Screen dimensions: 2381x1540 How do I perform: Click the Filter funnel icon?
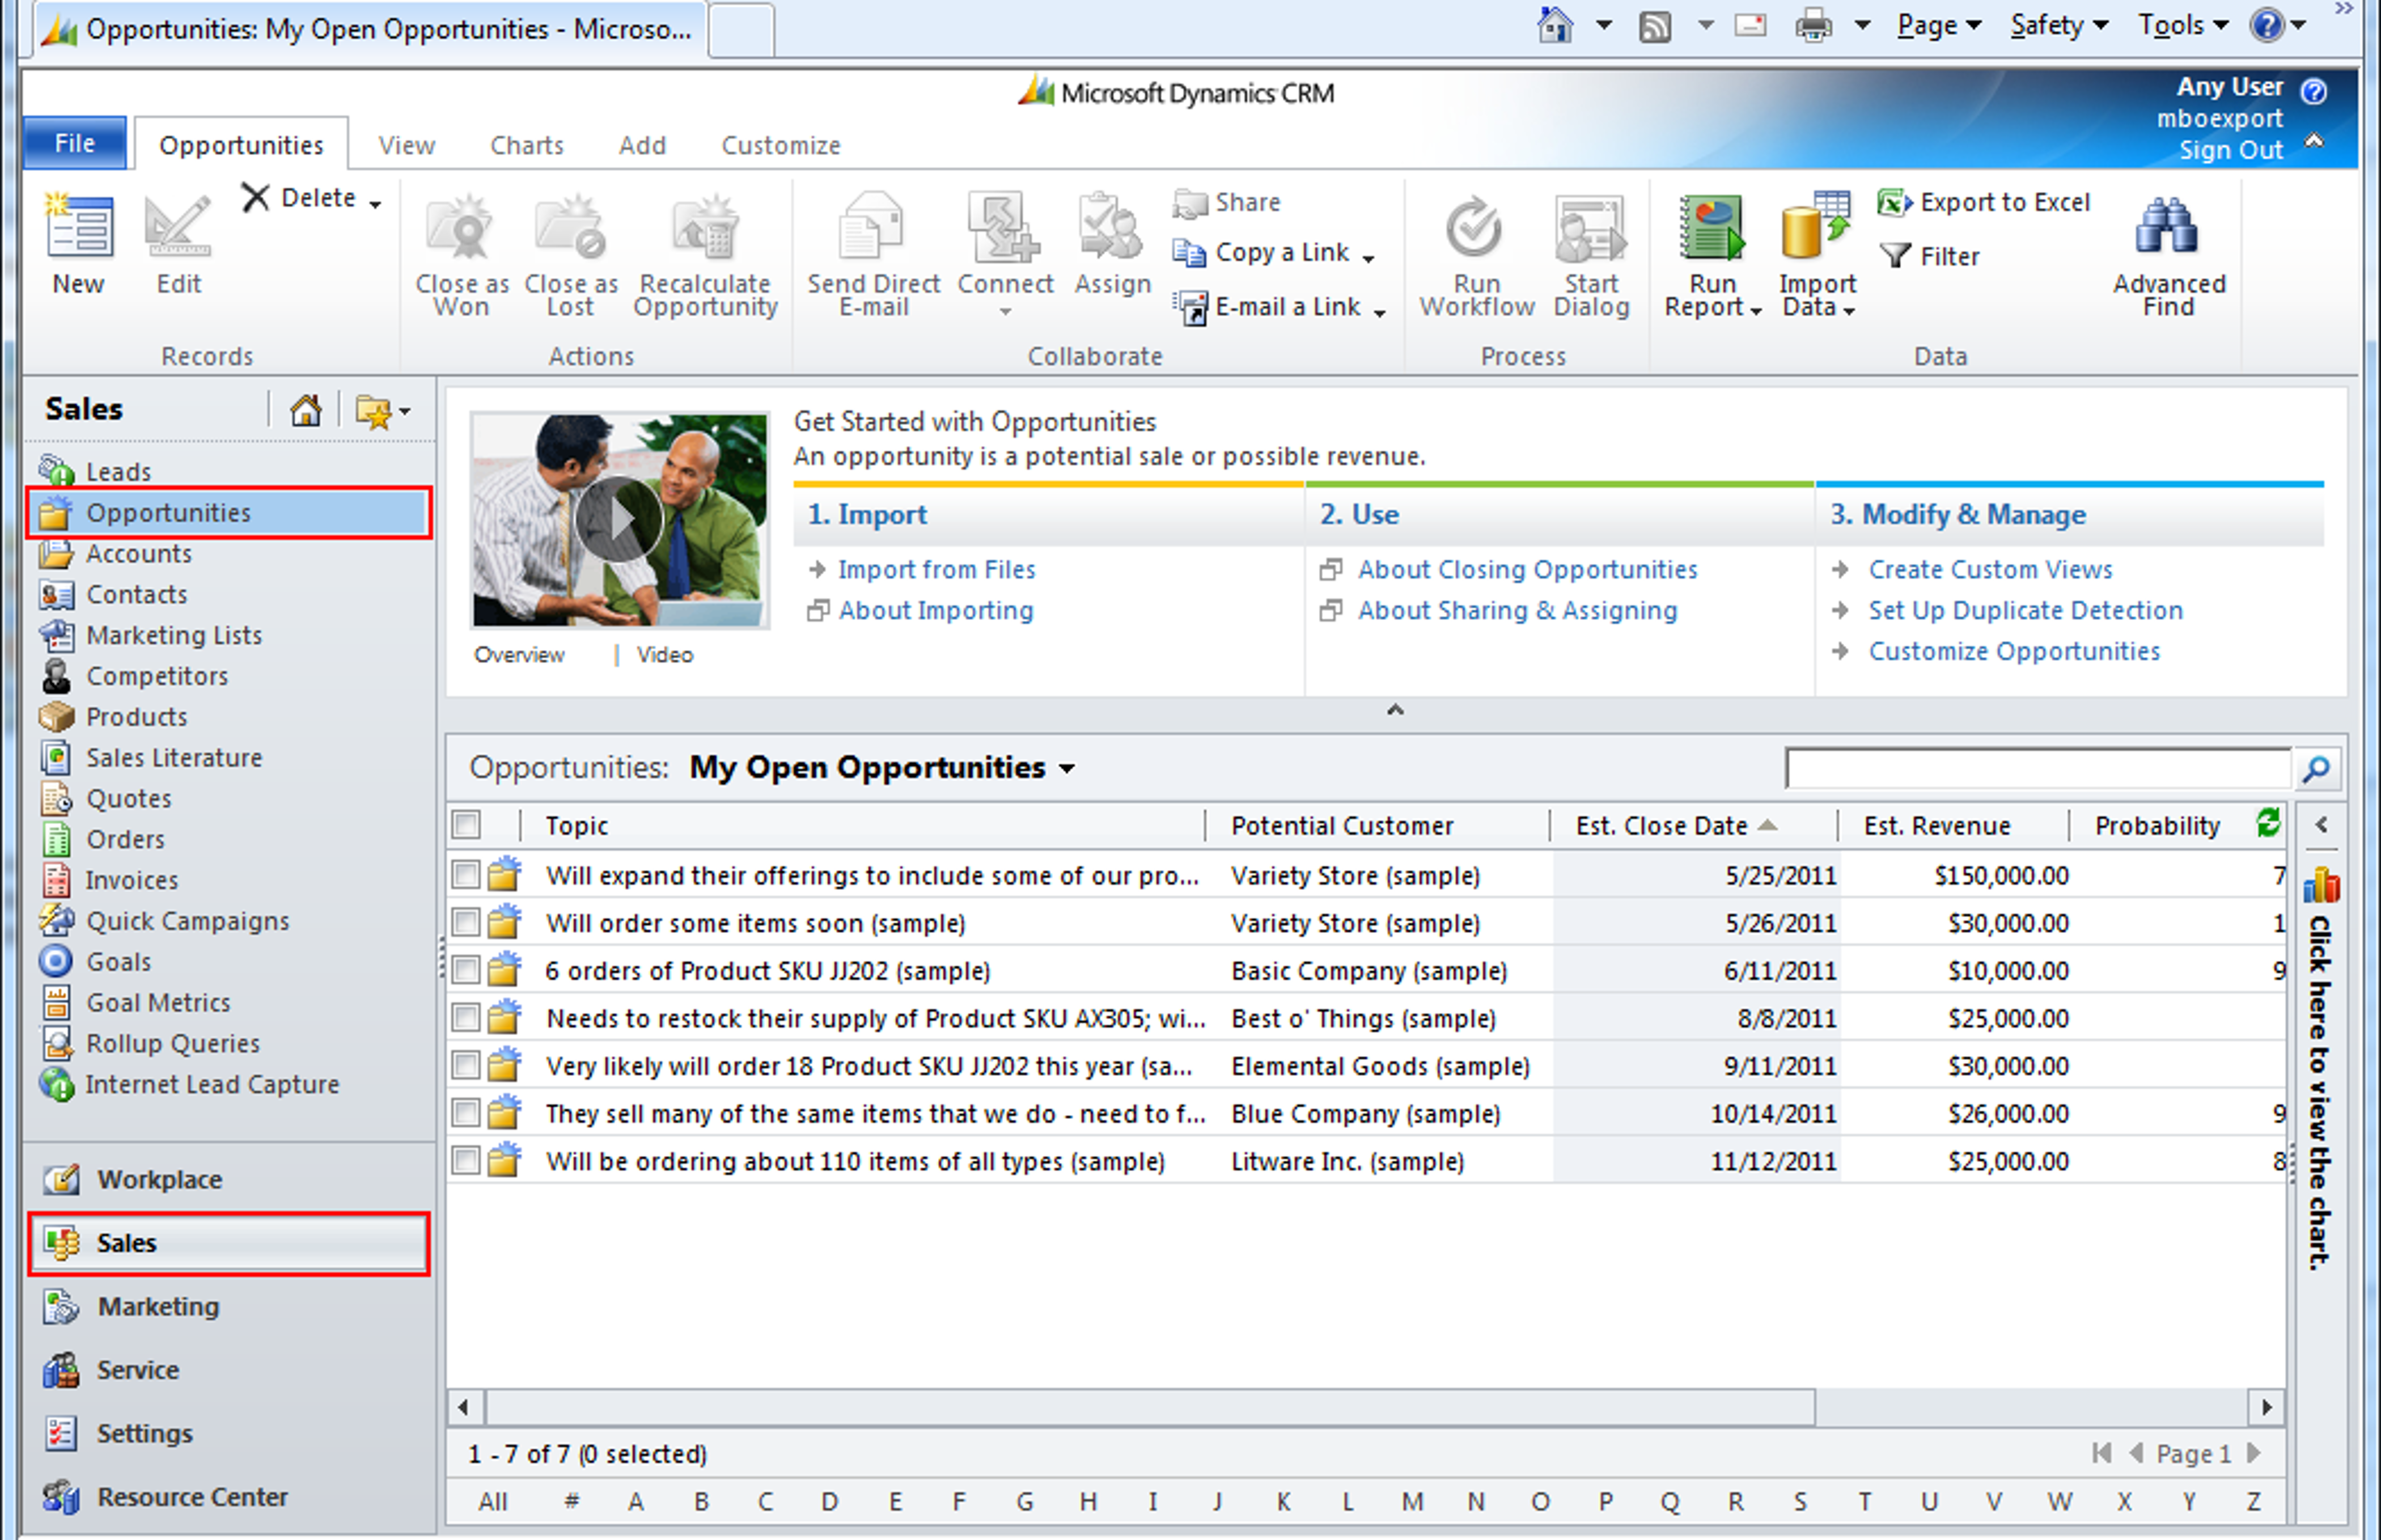click(x=1894, y=256)
